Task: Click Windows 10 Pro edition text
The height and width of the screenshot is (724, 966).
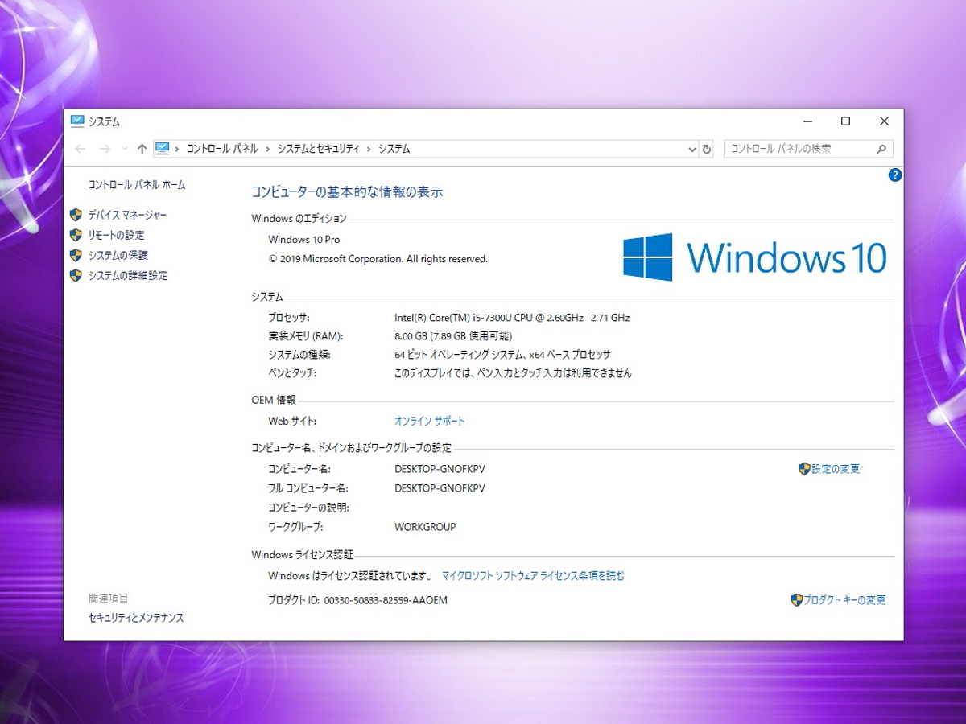Action: tap(304, 239)
